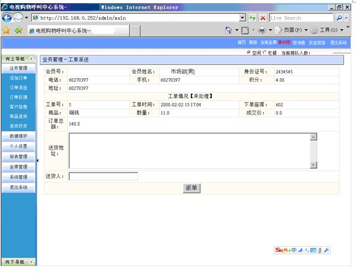
Task: Open the address bar URL dropdown
Action: point(242,18)
